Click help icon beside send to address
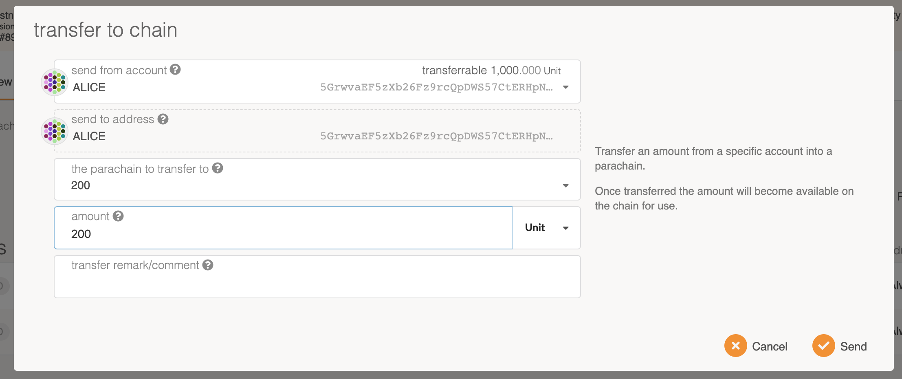 pos(163,119)
